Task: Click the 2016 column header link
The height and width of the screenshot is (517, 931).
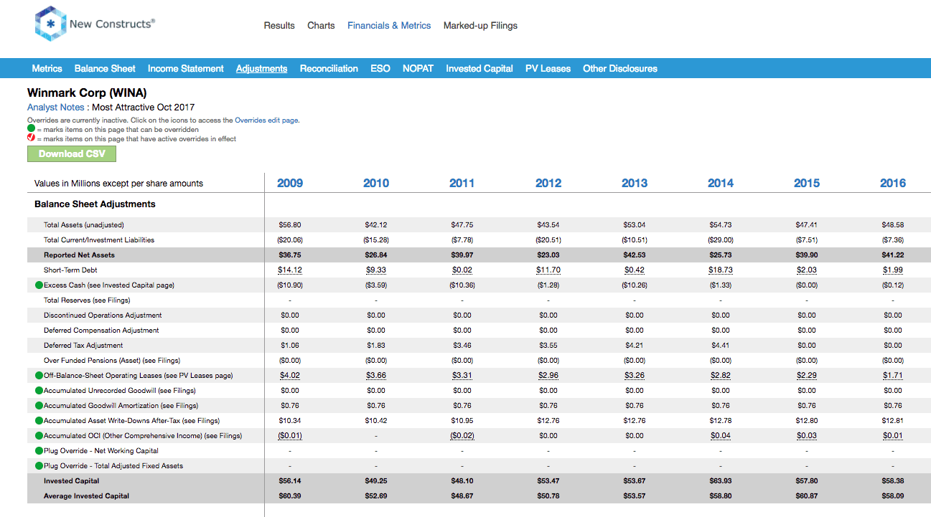Action: pyautogui.click(x=892, y=183)
